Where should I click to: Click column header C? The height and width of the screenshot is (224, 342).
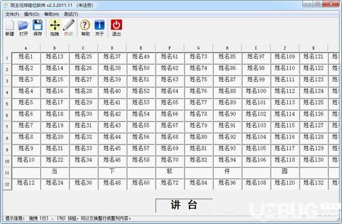tap(83, 48)
